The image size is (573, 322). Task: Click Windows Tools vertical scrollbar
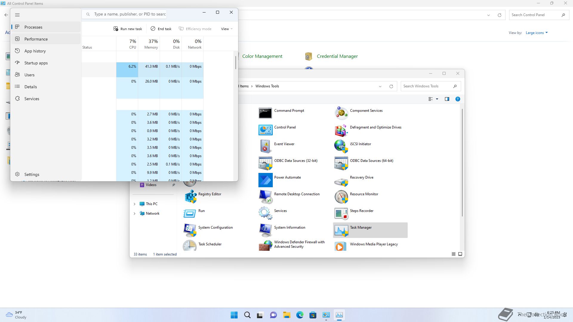462,162
